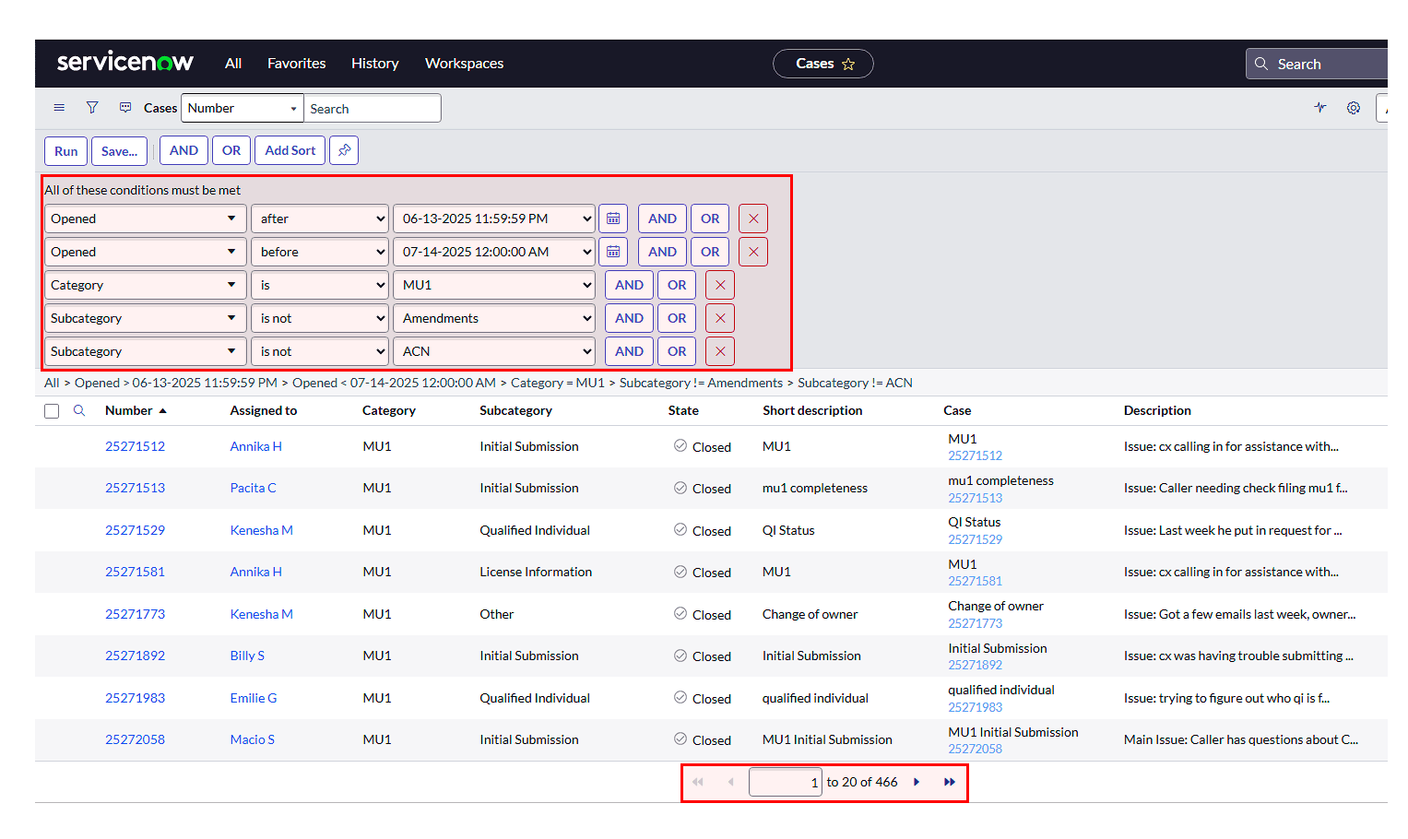Click the filter funnel icon
Viewport: 1408px width, 839px height.
[92, 108]
